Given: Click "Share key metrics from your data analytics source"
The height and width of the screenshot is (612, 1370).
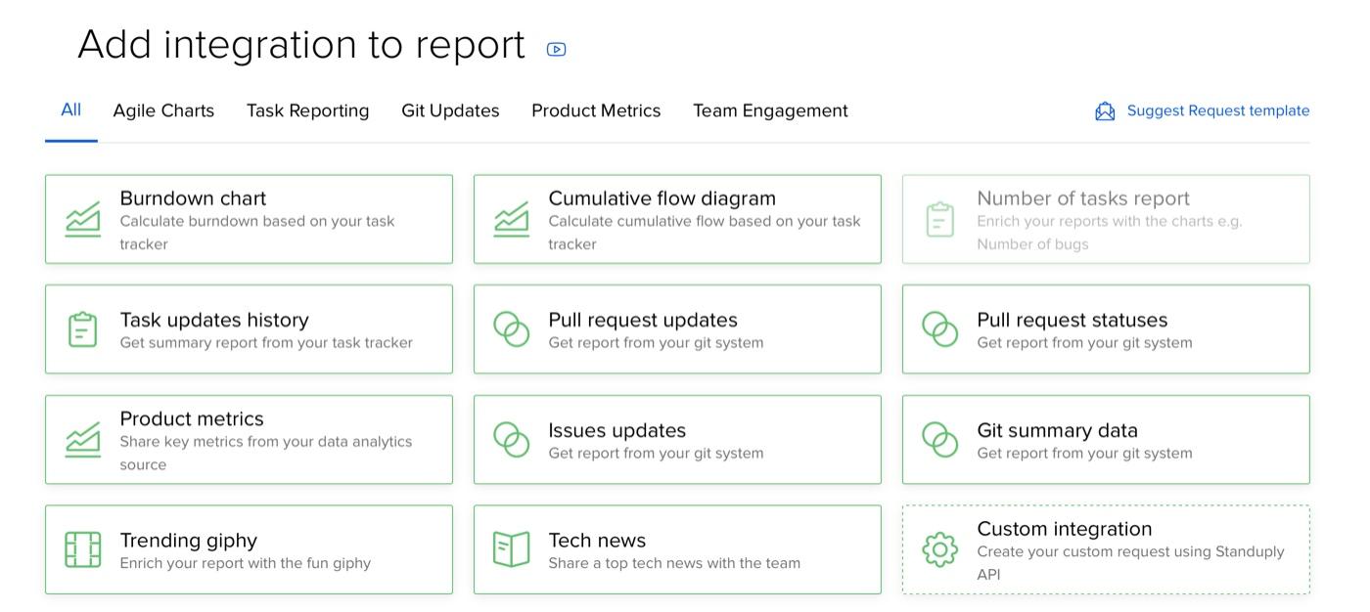Looking at the screenshot, I should [x=266, y=454].
